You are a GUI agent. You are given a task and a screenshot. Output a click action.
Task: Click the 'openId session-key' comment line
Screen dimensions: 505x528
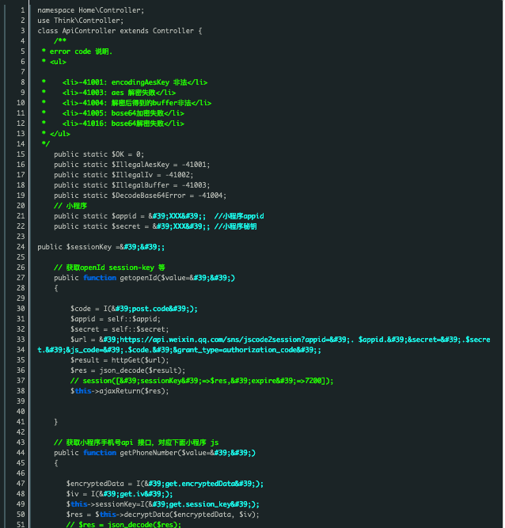[x=109, y=268]
